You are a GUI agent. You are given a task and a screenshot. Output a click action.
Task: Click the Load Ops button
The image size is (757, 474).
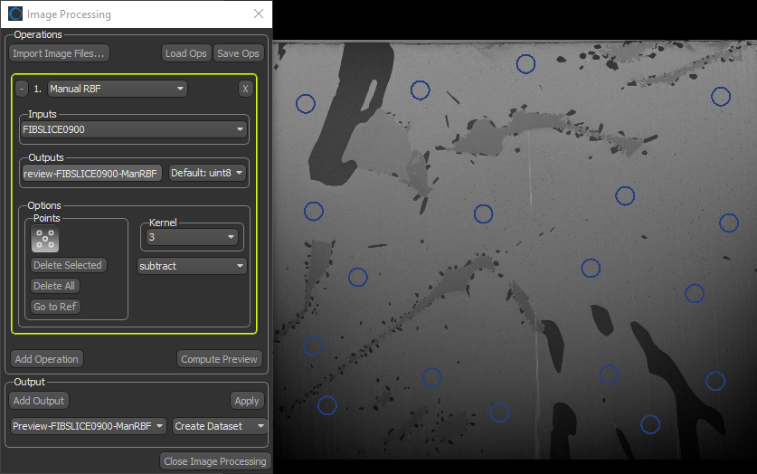[186, 53]
